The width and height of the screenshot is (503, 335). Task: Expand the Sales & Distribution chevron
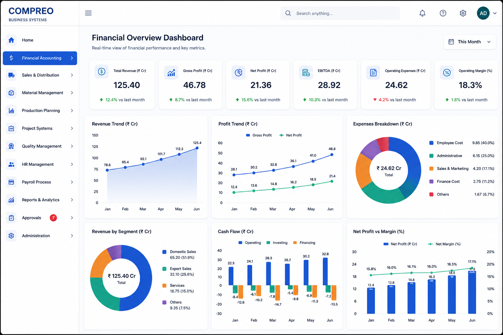pos(72,75)
